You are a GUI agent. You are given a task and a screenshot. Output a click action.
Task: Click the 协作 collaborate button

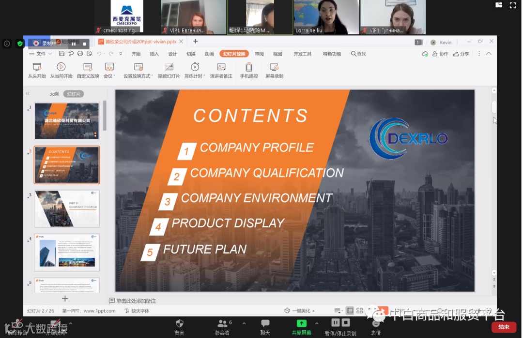pyautogui.click(x=440, y=54)
